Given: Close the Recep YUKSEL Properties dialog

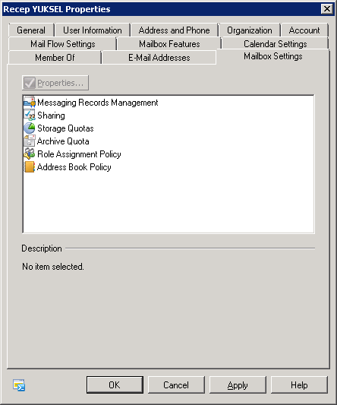Looking at the screenshot, I should coord(327,9).
